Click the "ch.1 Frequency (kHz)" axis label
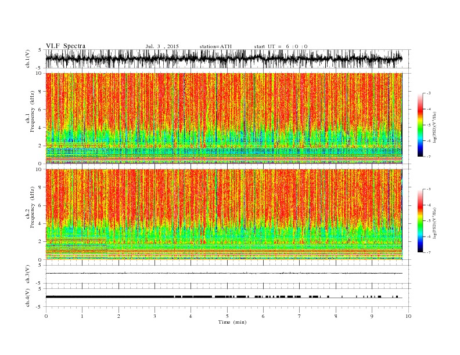460x355 pixels. pos(30,111)
